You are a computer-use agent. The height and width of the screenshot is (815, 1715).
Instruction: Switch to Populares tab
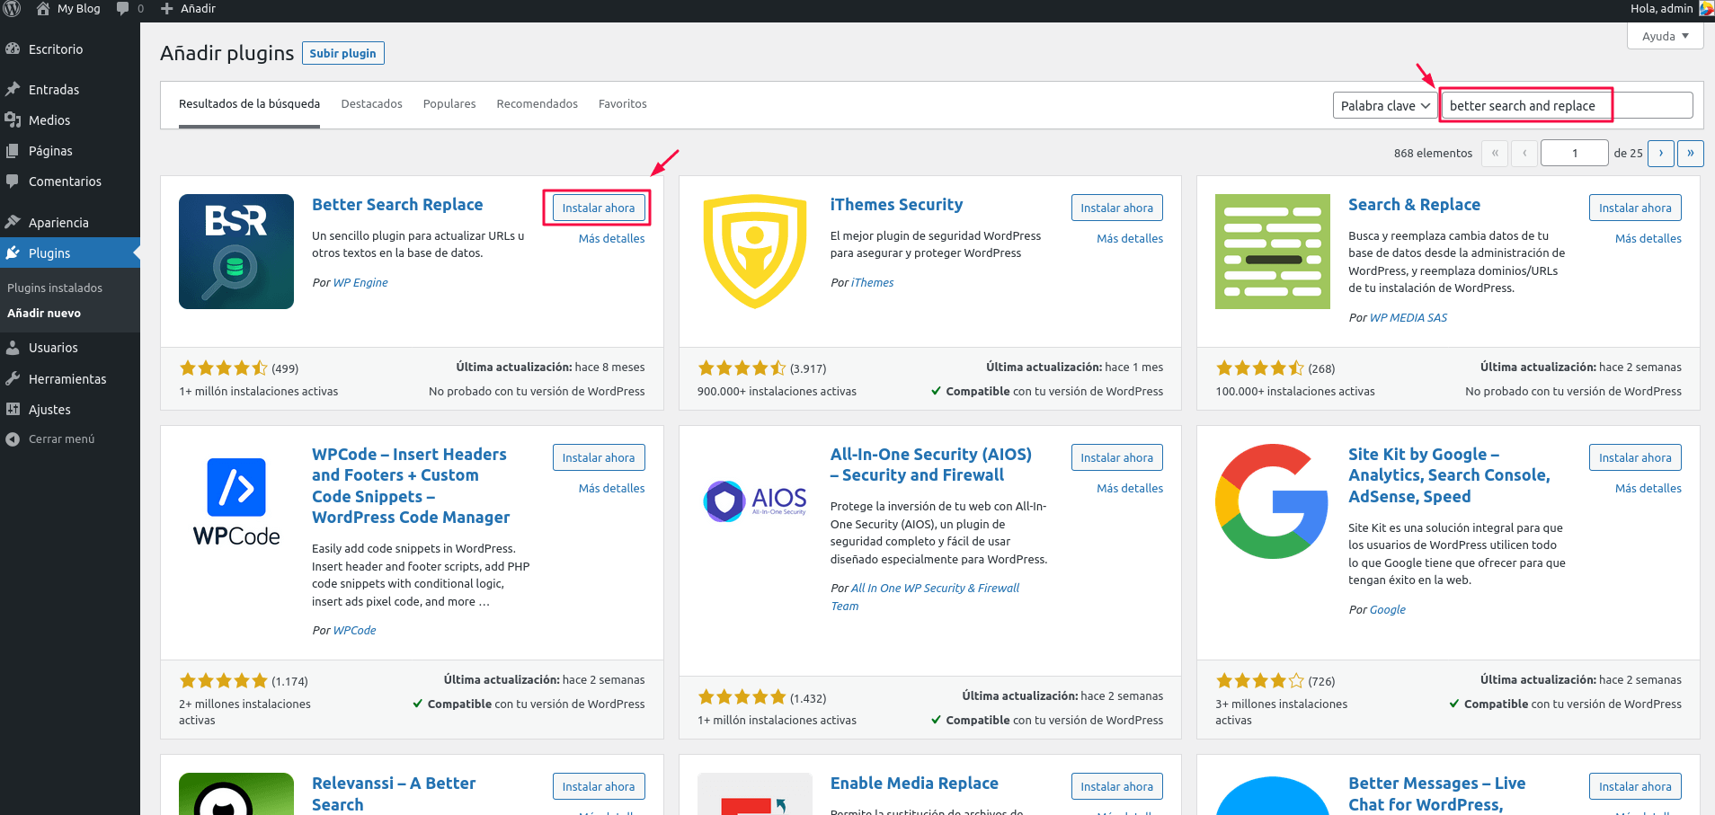[449, 103]
